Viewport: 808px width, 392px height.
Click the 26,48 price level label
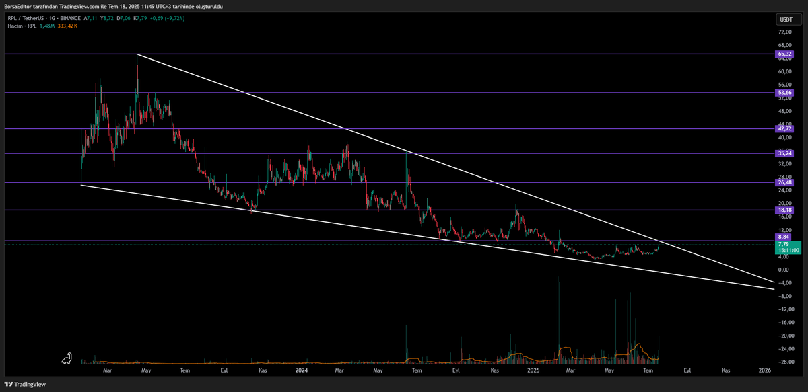[784, 182]
